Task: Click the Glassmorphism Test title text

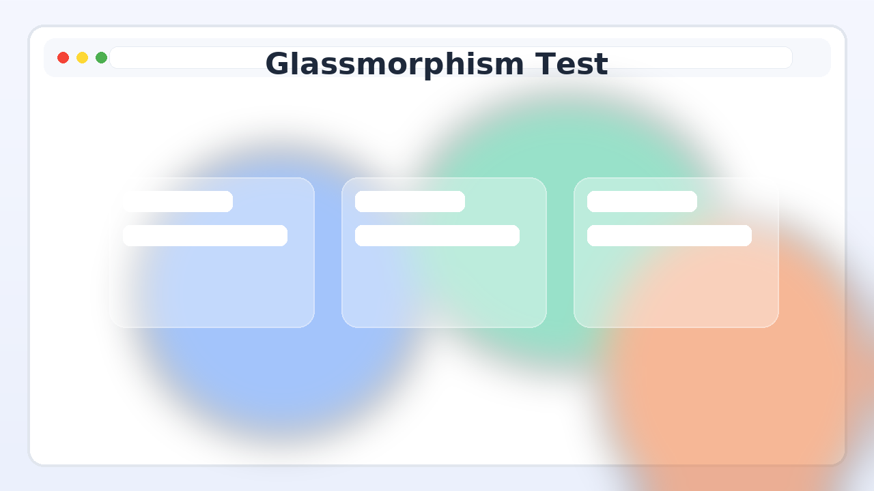Action: (x=437, y=63)
